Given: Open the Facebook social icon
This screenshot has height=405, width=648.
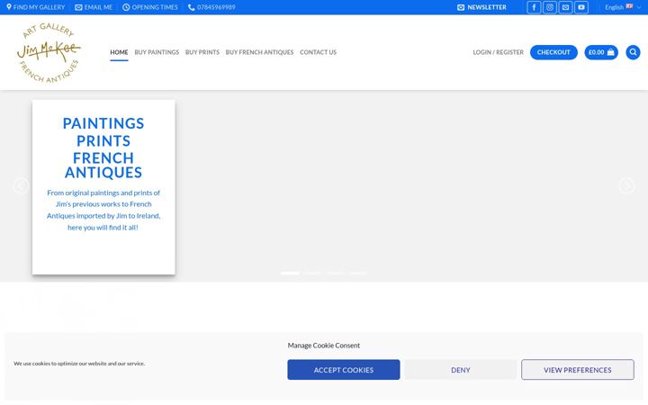Looking at the screenshot, I should (x=534, y=7).
